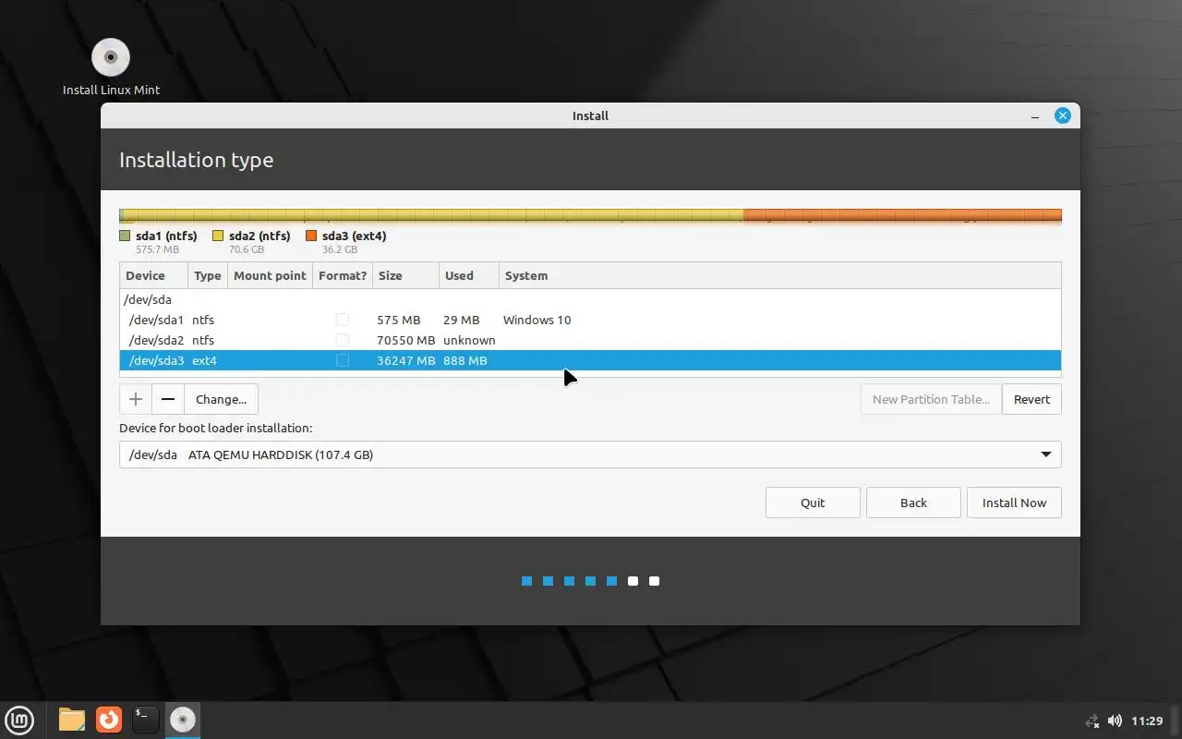Open the Terminal from the taskbar
1182x739 pixels.
146,720
